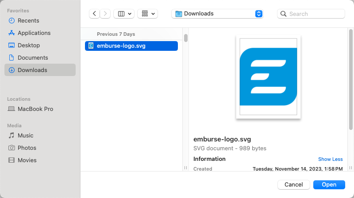Cancel the file dialog
The width and height of the screenshot is (354, 198).
pos(293,185)
